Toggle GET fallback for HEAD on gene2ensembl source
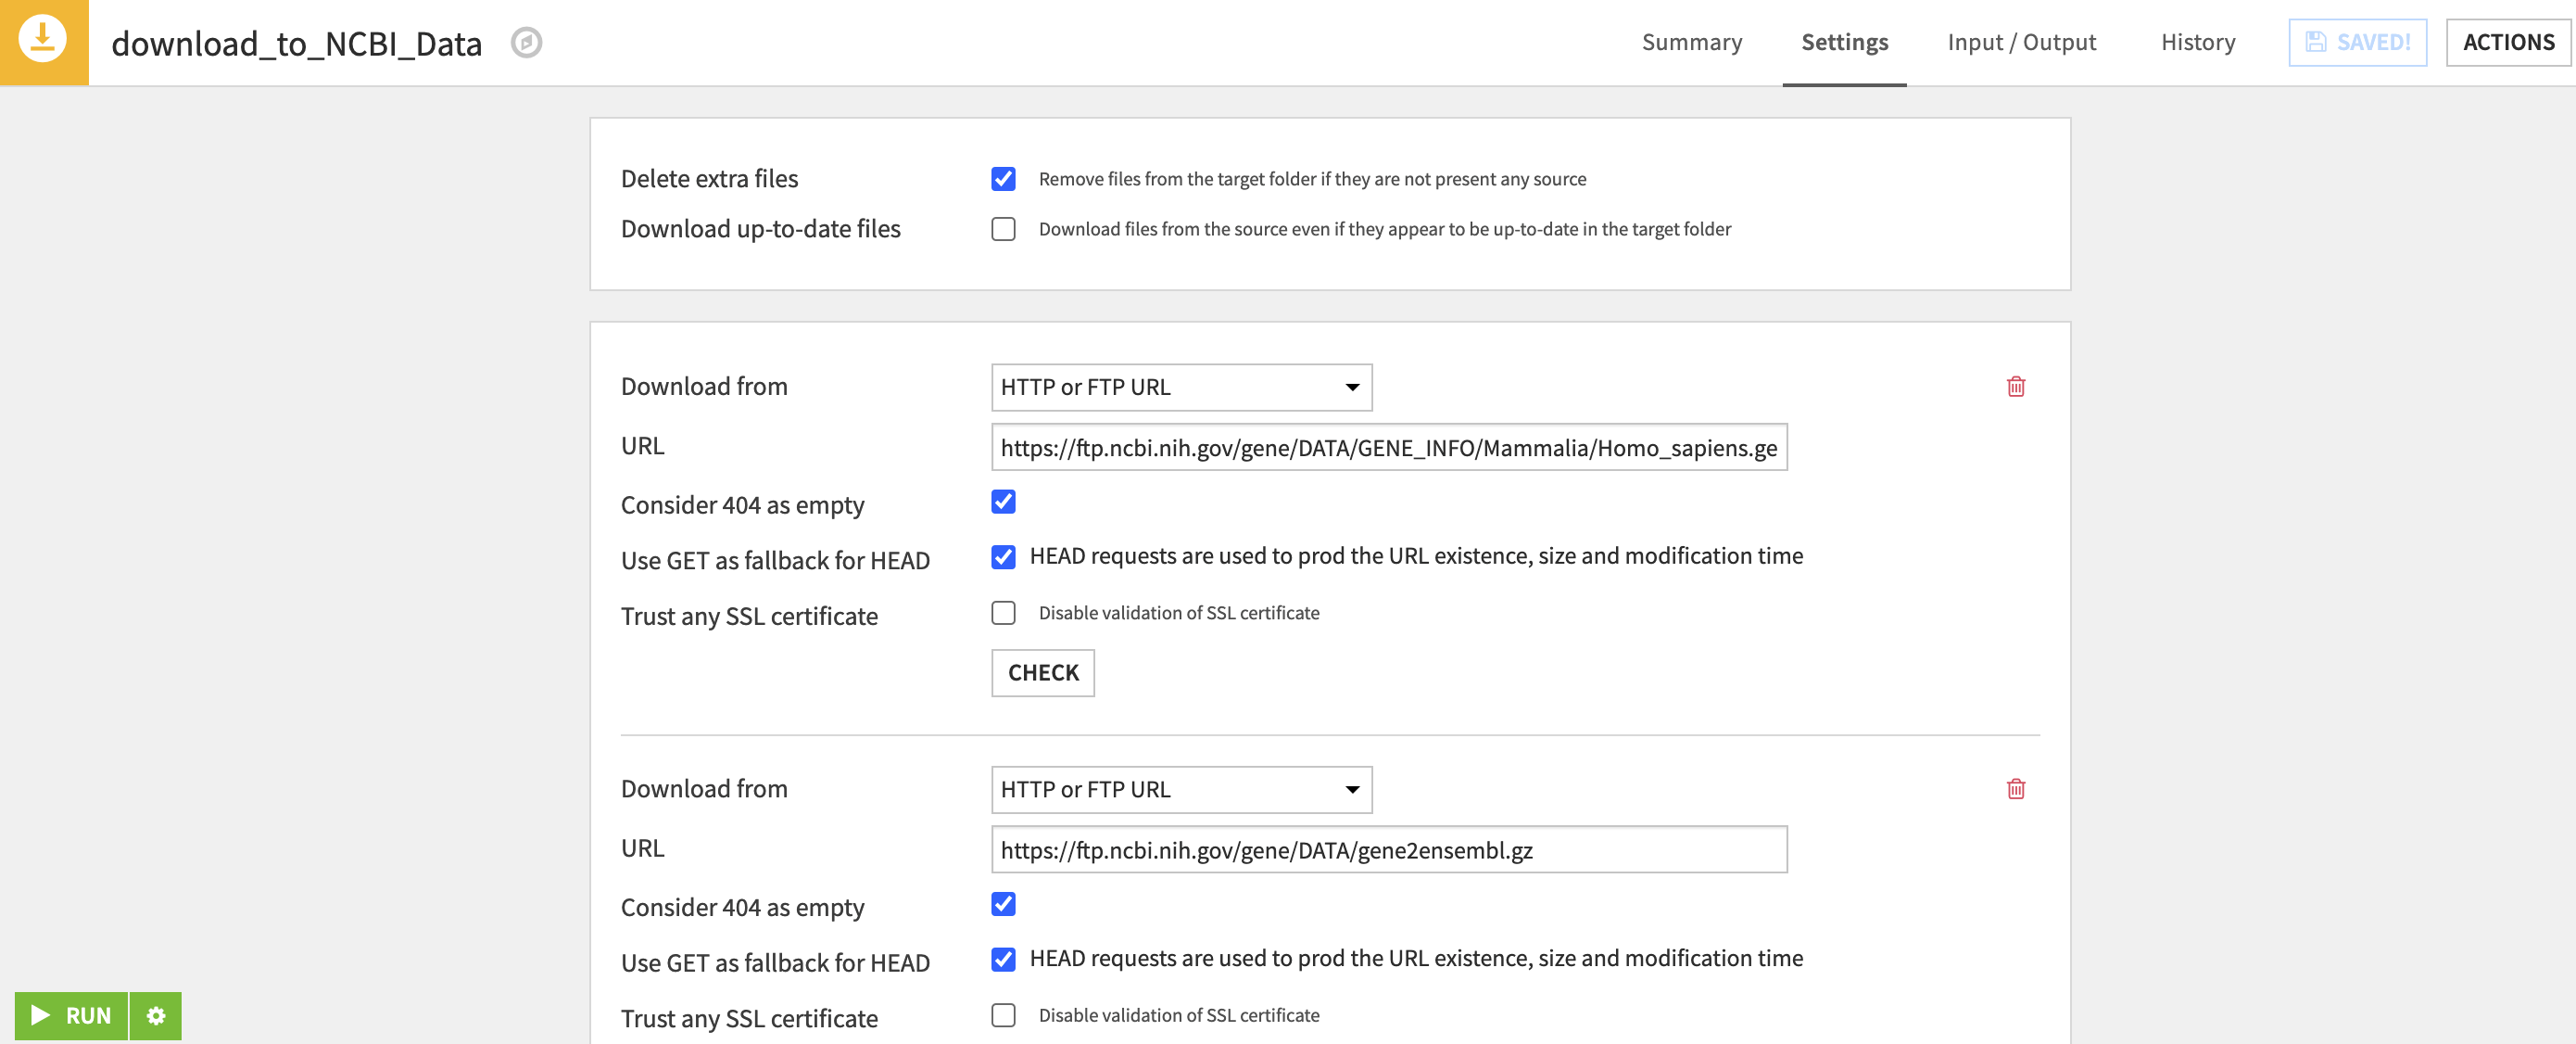Image resolution: width=2576 pixels, height=1044 pixels. click(x=1003, y=959)
